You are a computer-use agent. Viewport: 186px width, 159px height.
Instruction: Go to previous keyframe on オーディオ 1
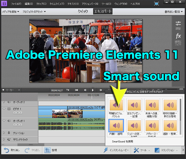15,125
